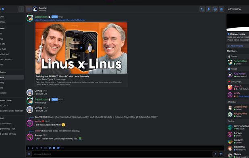249x158 pixels.
Task: Open Superkitten's profile in members list
Action: (x=238, y=62)
